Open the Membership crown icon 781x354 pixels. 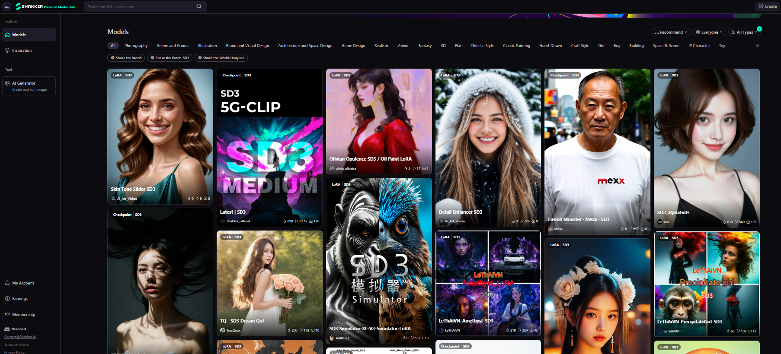tap(7, 315)
